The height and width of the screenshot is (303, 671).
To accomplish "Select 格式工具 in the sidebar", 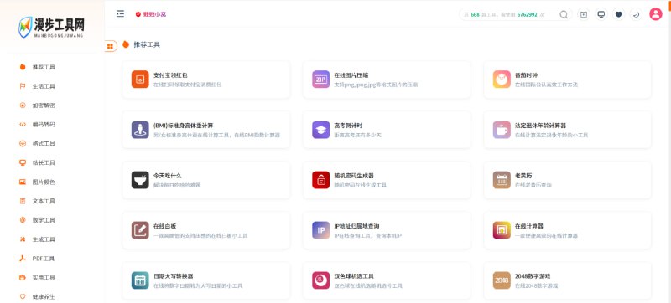I will click(44, 144).
